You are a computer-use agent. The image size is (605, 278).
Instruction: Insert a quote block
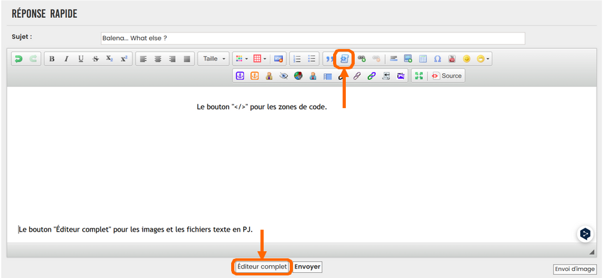(x=330, y=59)
